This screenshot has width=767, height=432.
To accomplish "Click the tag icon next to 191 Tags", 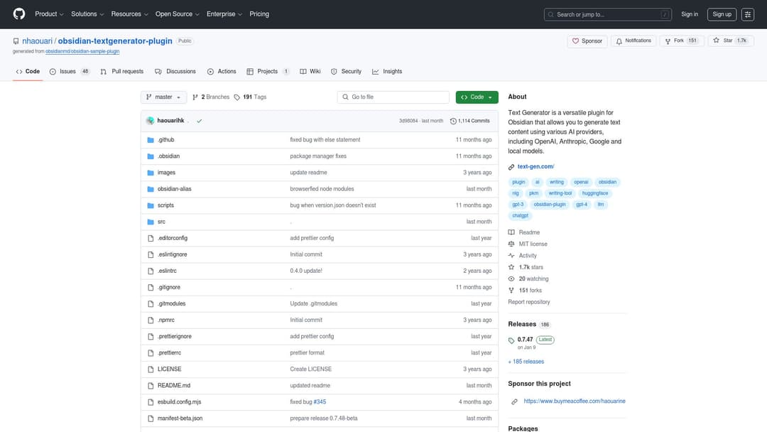I will point(236,97).
